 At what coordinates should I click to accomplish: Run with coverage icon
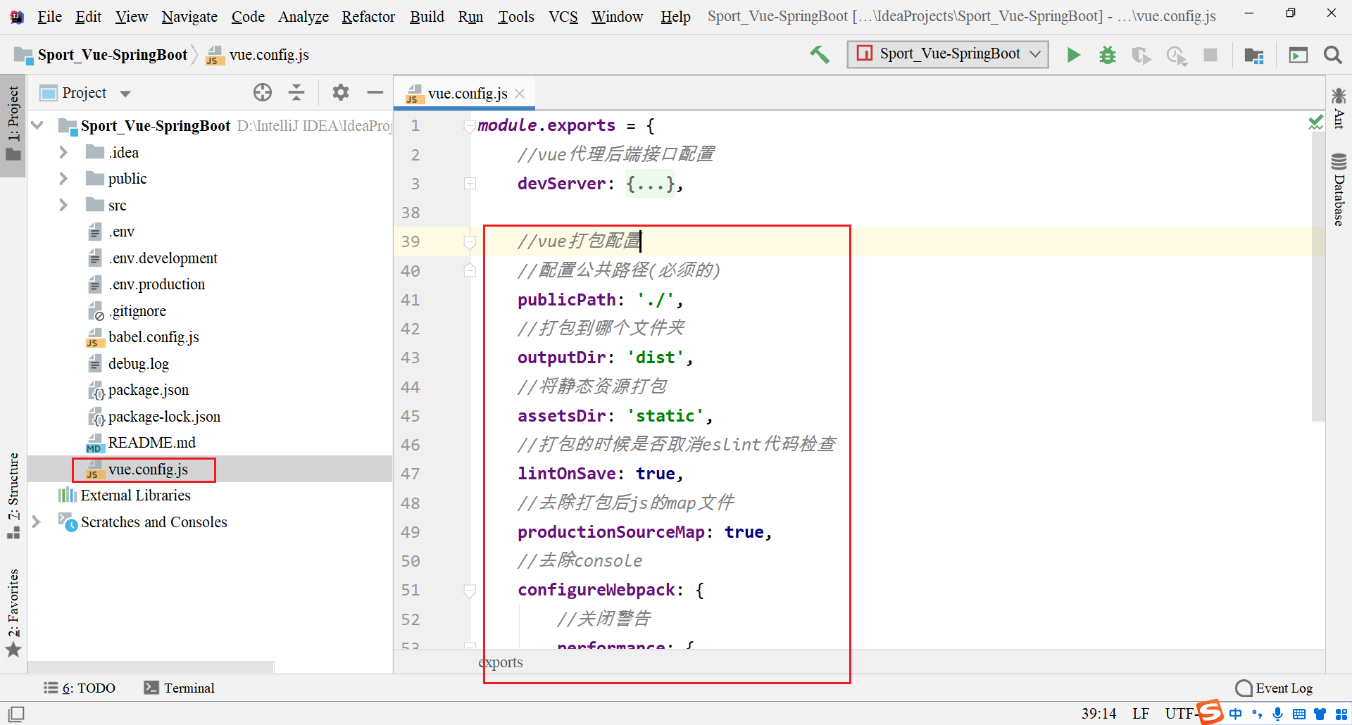tap(1141, 54)
